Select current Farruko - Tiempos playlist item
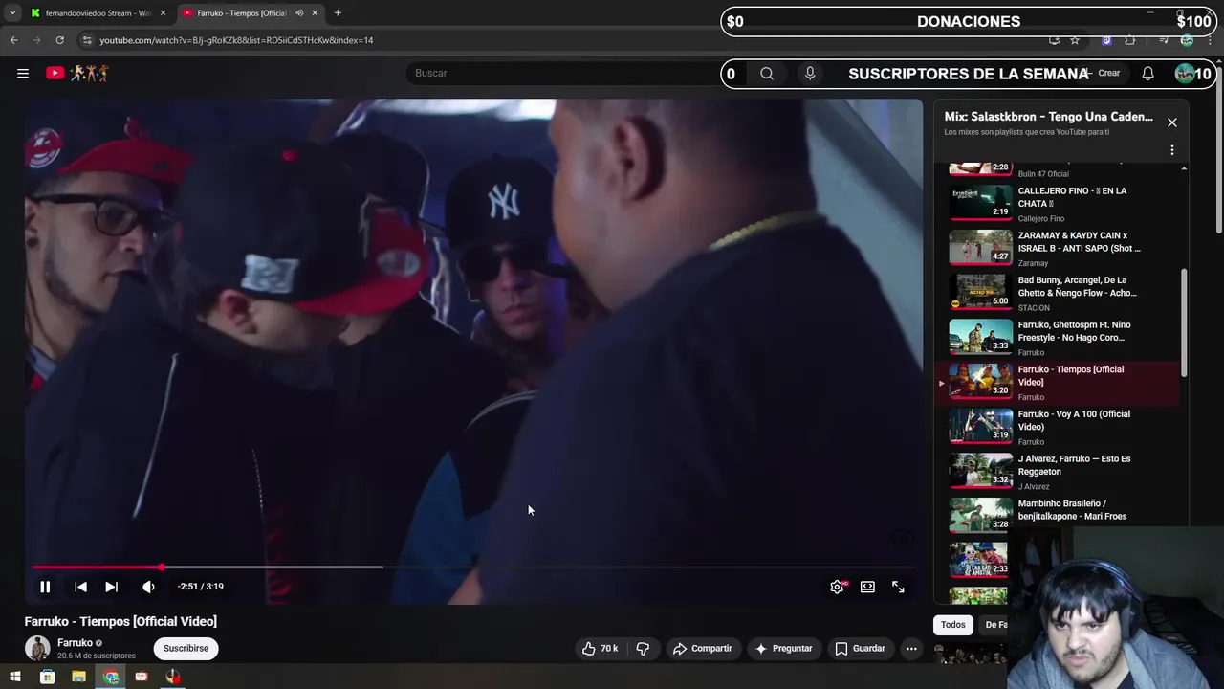Screen dimensions: 1224x689 coord(1059,382)
